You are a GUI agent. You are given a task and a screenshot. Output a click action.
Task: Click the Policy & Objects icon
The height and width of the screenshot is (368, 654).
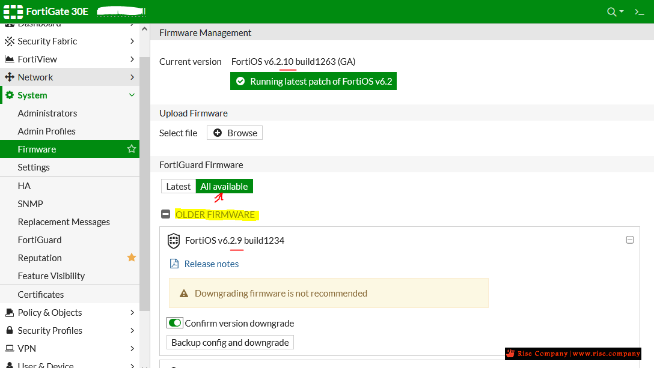[9, 313]
